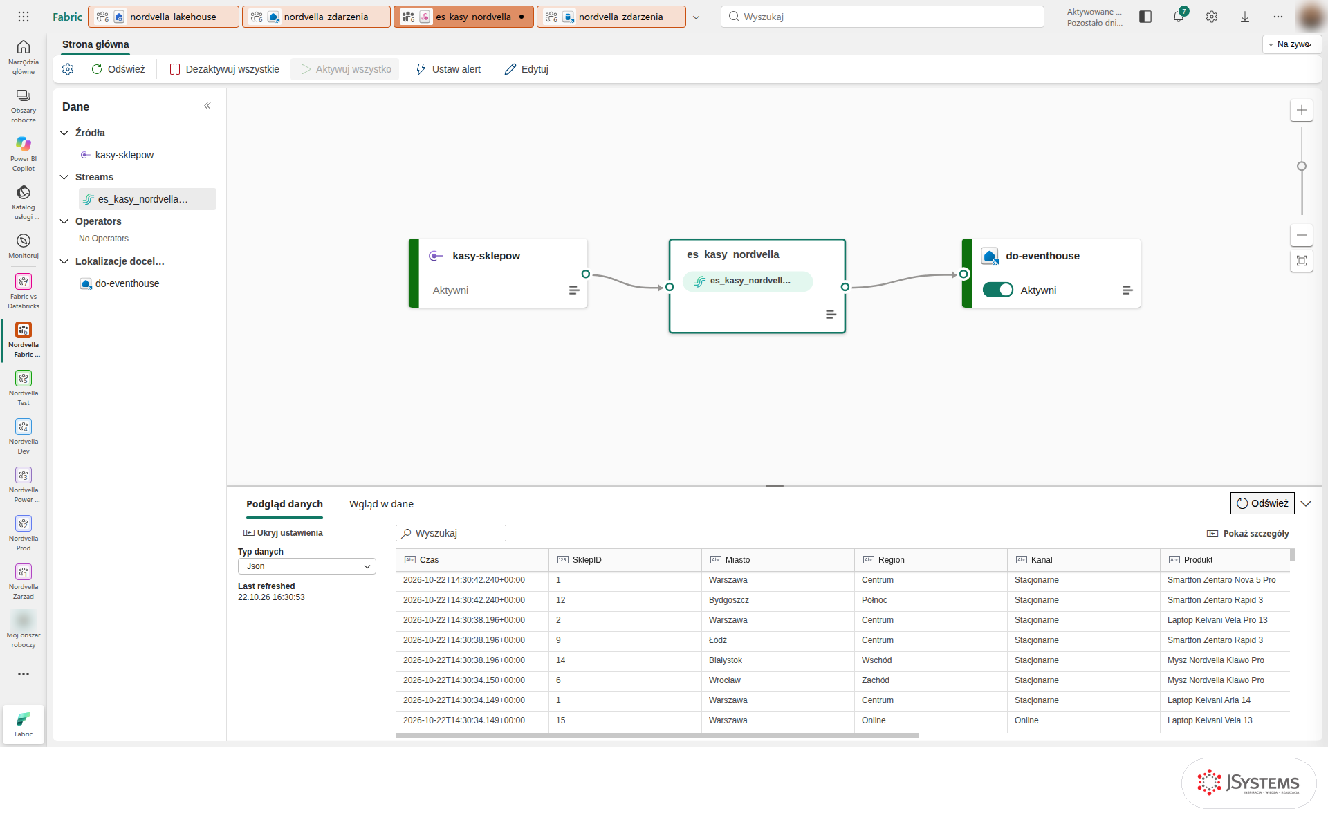Open the app launcher waffle menu
Screen dimensions: 1328x820
click(24, 17)
